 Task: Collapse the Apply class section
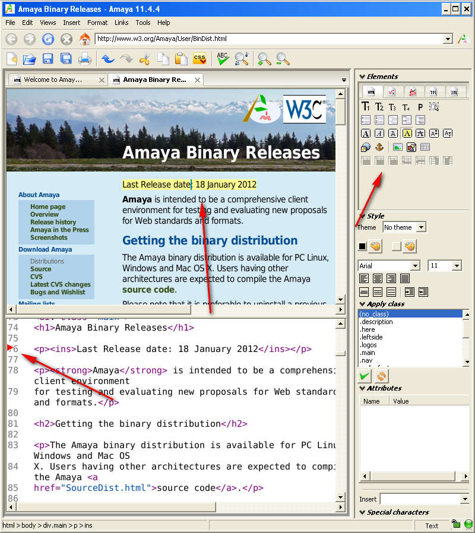click(x=363, y=304)
